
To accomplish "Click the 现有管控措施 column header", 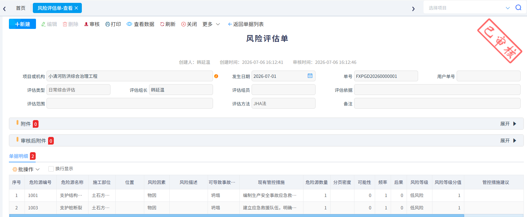I will (x=271, y=182).
